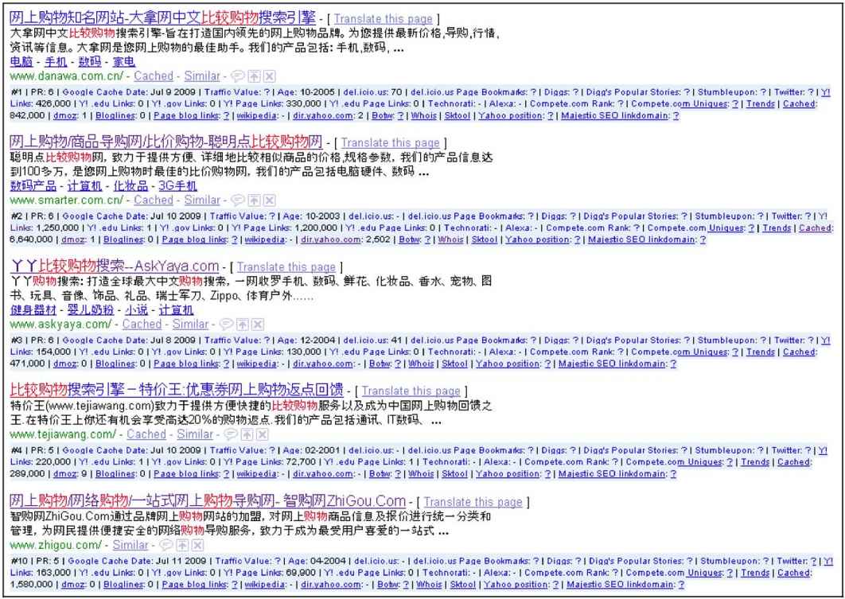Open the 手机 sitelink under danawa result
The width and height of the screenshot is (845, 599).
pyautogui.click(x=56, y=62)
